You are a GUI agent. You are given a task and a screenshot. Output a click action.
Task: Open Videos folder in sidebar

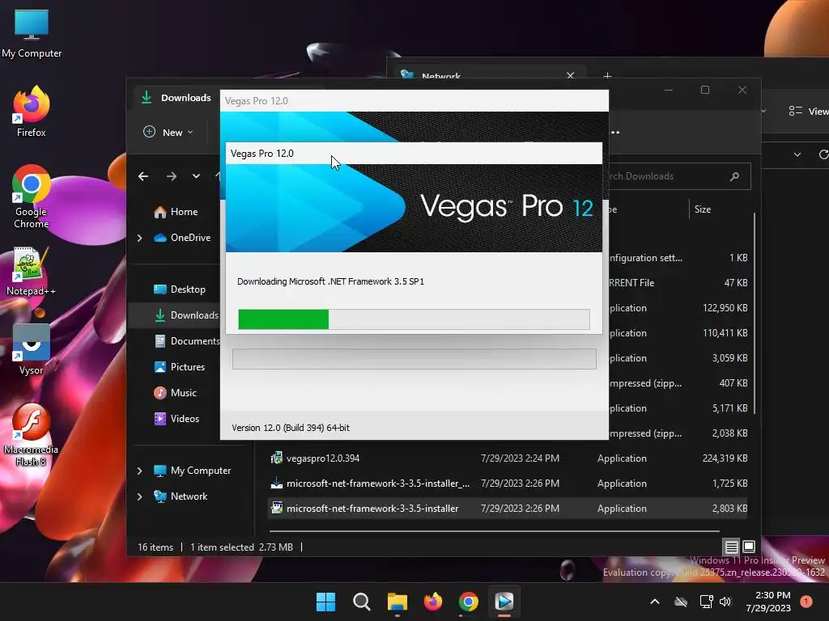point(177,419)
